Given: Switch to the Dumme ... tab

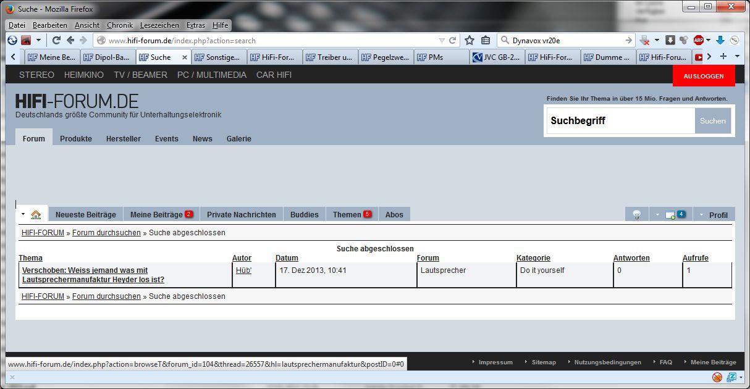Looking at the screenshot, I should [608, 57].
